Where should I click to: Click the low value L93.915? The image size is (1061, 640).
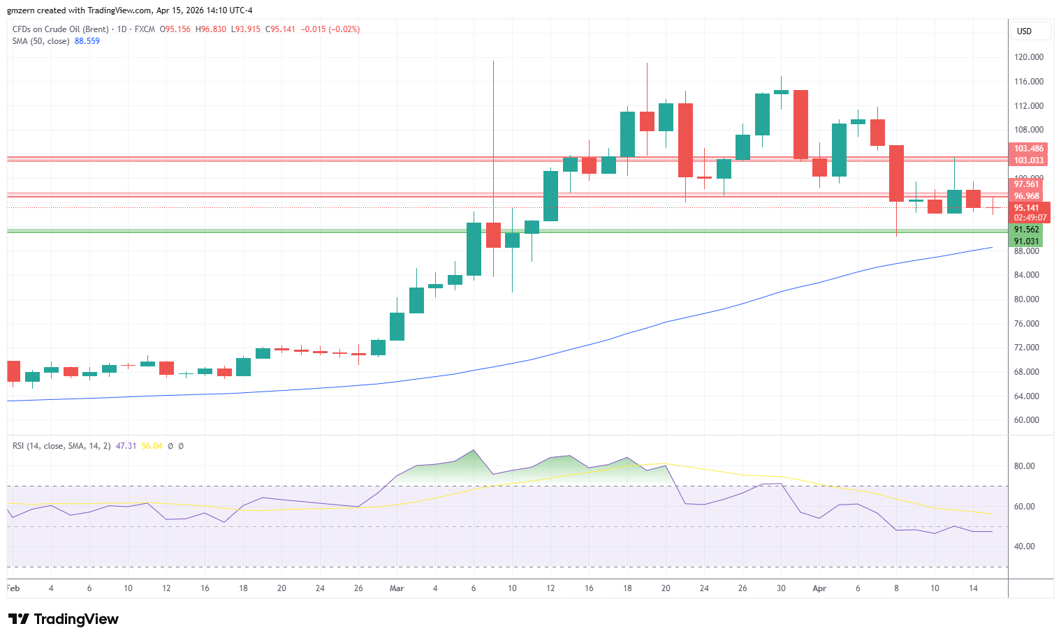pyautogui.click(x=246, y=29)
